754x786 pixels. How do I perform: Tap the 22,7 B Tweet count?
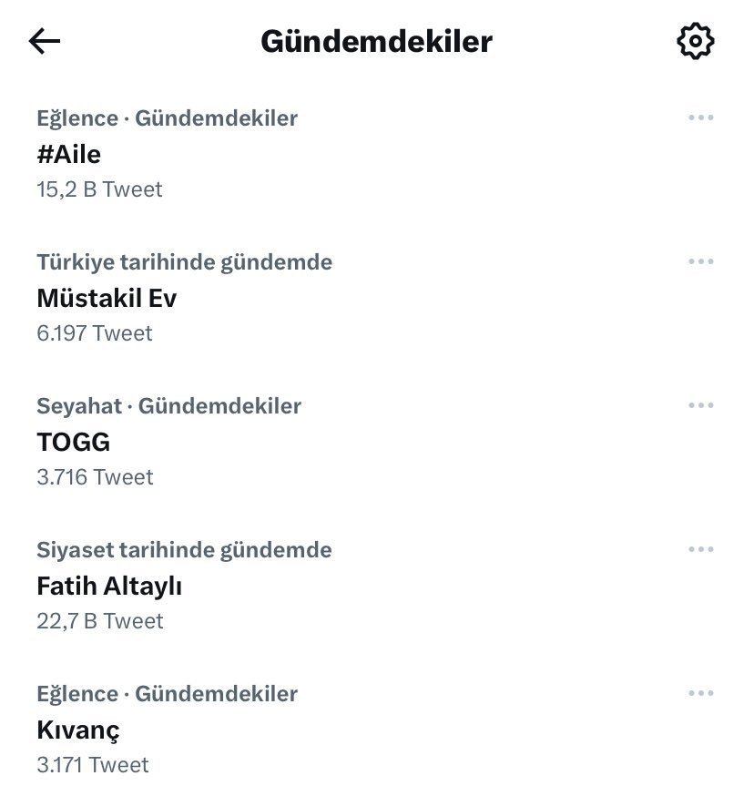coord(99,621)
